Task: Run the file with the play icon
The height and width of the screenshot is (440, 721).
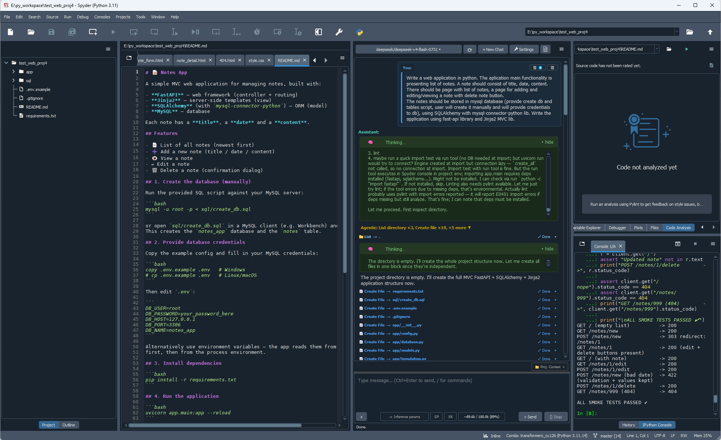Action: [x=113, y=32]
